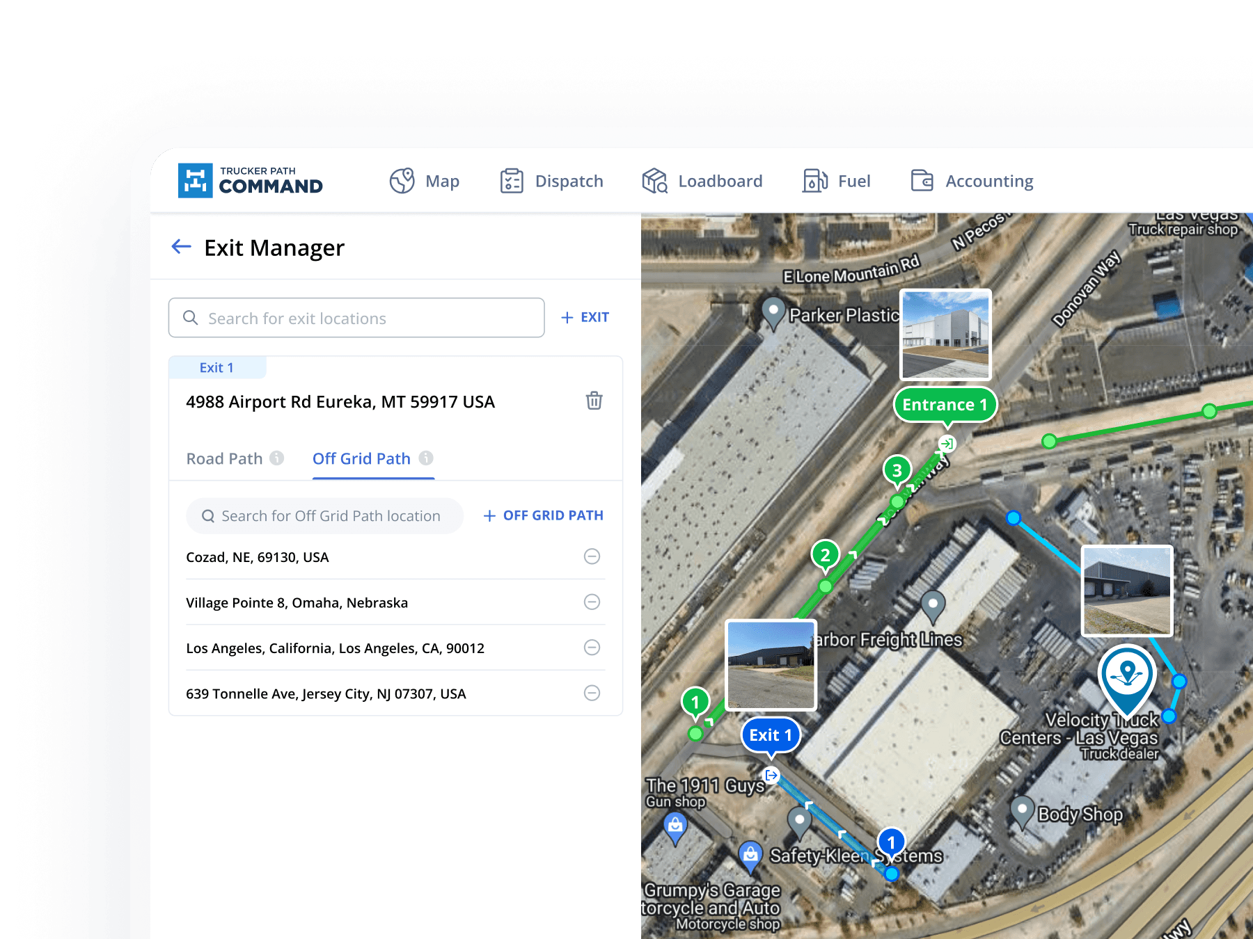This screenshot has width=1253, height=939.
Task: Open the Dispatch menu item
Action: point(569,181)
